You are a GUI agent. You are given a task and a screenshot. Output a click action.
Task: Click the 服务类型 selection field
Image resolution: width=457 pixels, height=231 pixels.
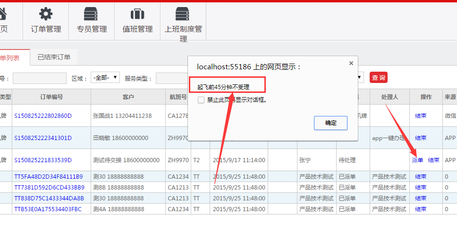click(172, 78)
